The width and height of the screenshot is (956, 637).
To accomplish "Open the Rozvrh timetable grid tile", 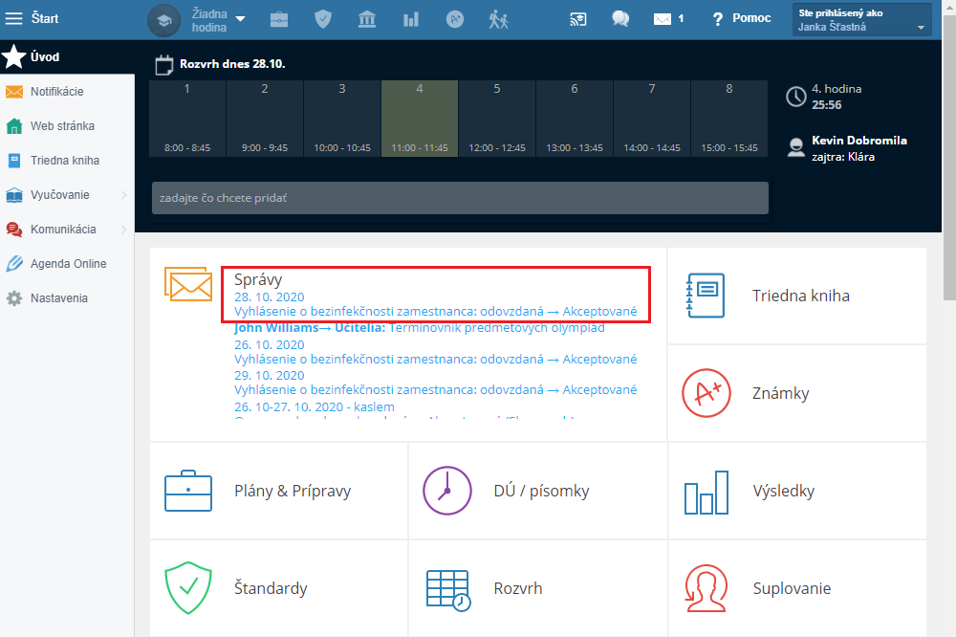I will (537, 589).
